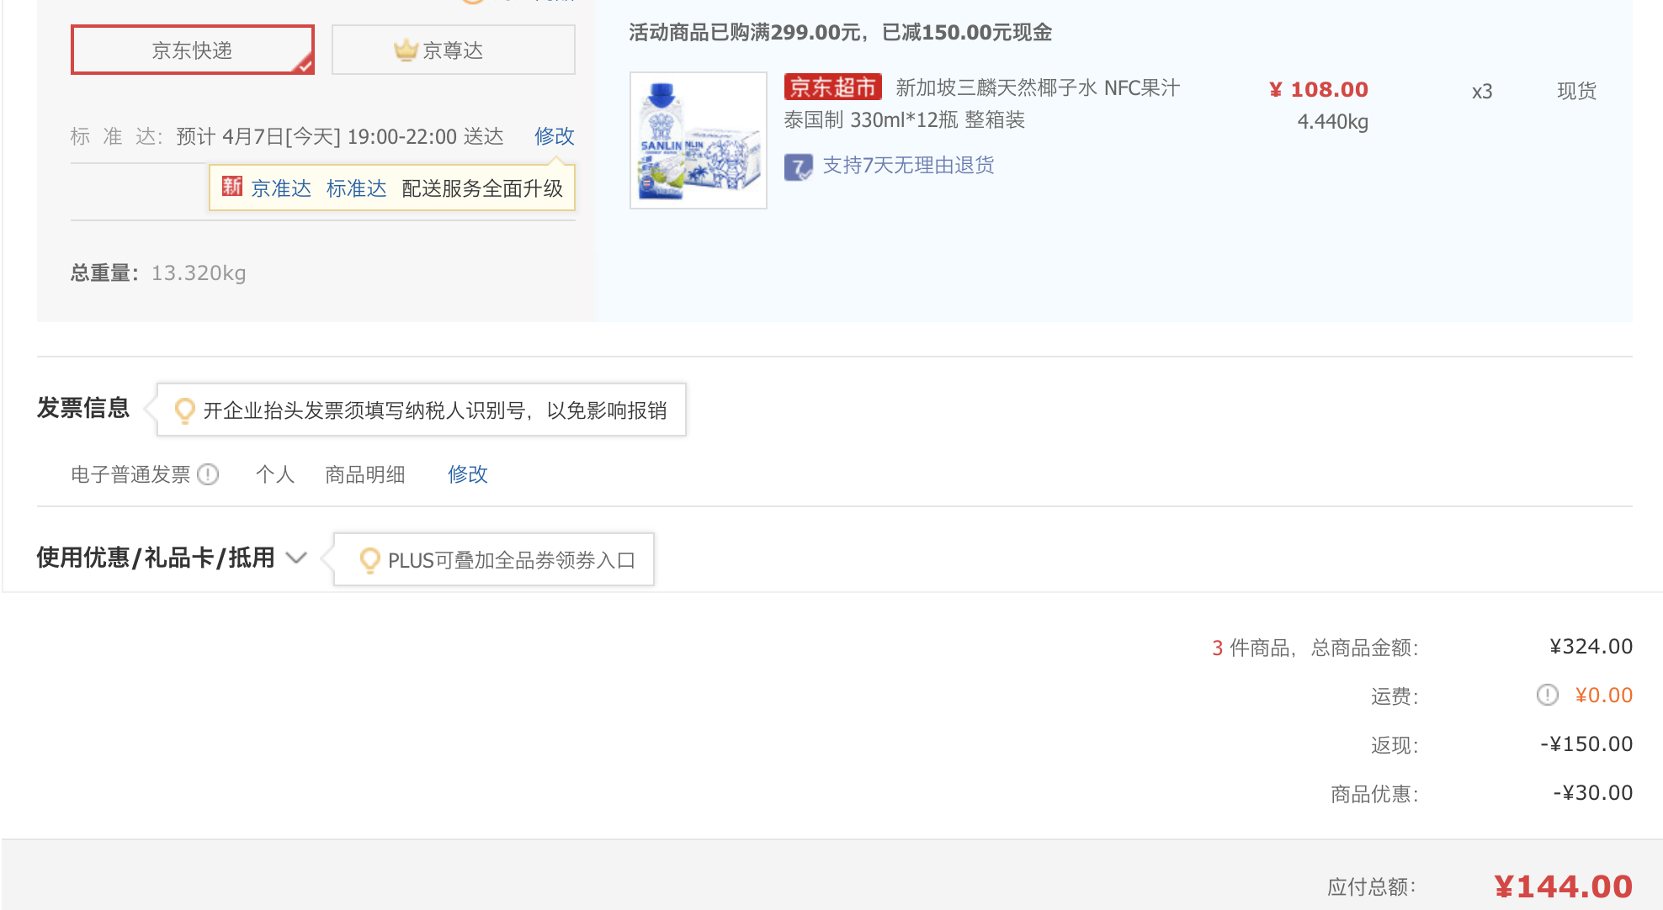The width and height of the screenshot is (1663, 910).
Task: Click the 商品明细 invoice content text
Action: (x=365, y=475)
